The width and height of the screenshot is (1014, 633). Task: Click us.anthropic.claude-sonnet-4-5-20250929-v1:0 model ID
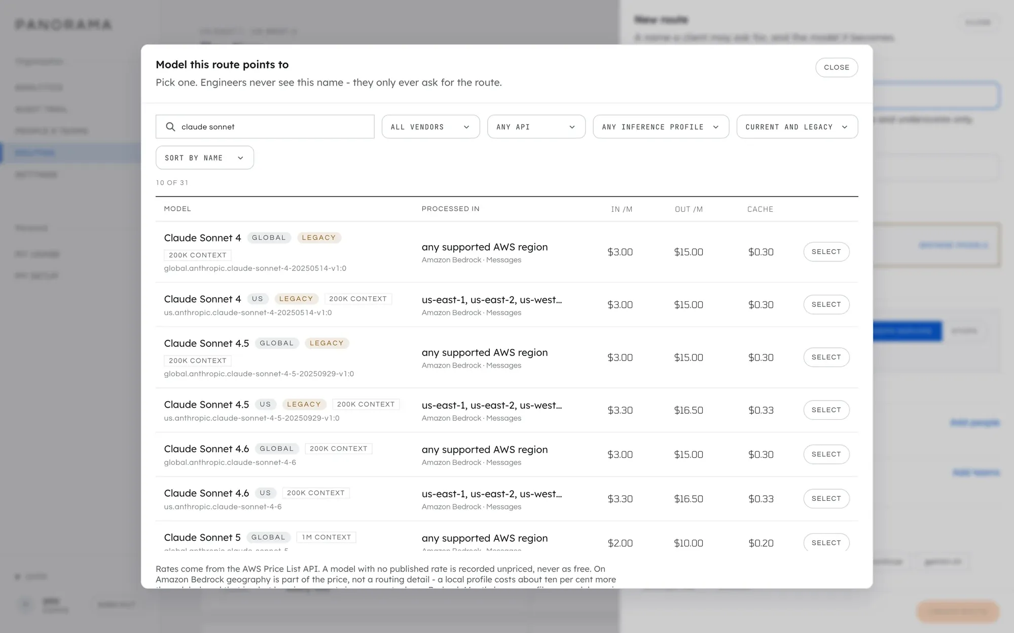(x=251, y=418)
